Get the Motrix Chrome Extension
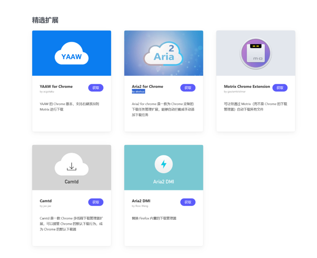This screenshot has height=258, width=317. pos(280,88)
